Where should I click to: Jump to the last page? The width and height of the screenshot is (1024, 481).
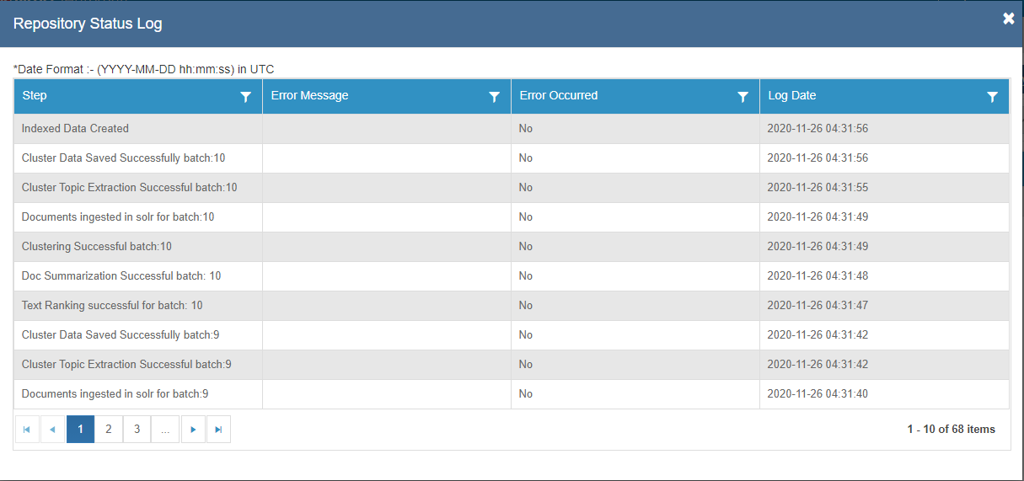218,430
